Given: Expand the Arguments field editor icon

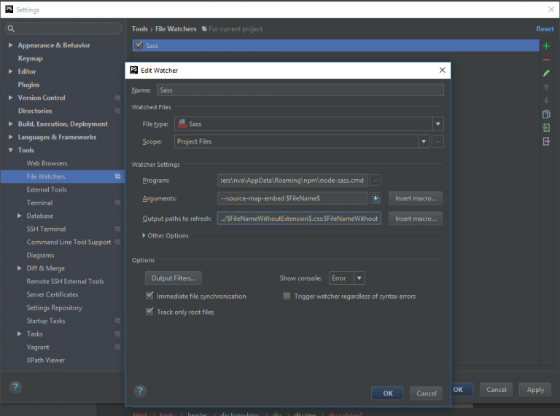Looking at the screenshot, I should tap(376, 198).
